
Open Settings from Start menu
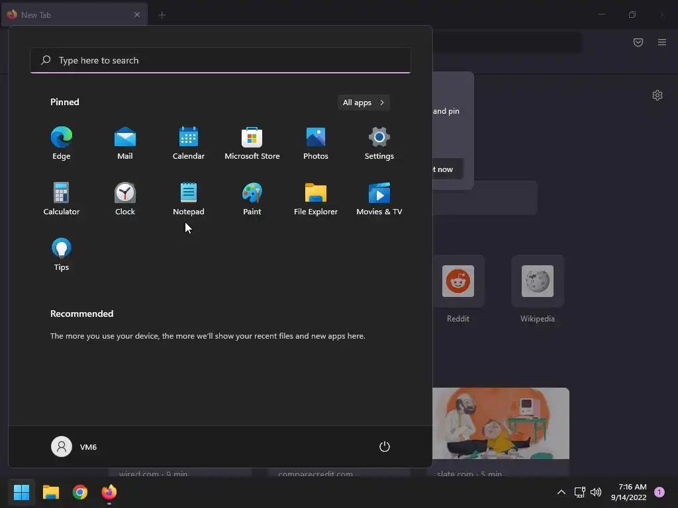tap(379, 144)
